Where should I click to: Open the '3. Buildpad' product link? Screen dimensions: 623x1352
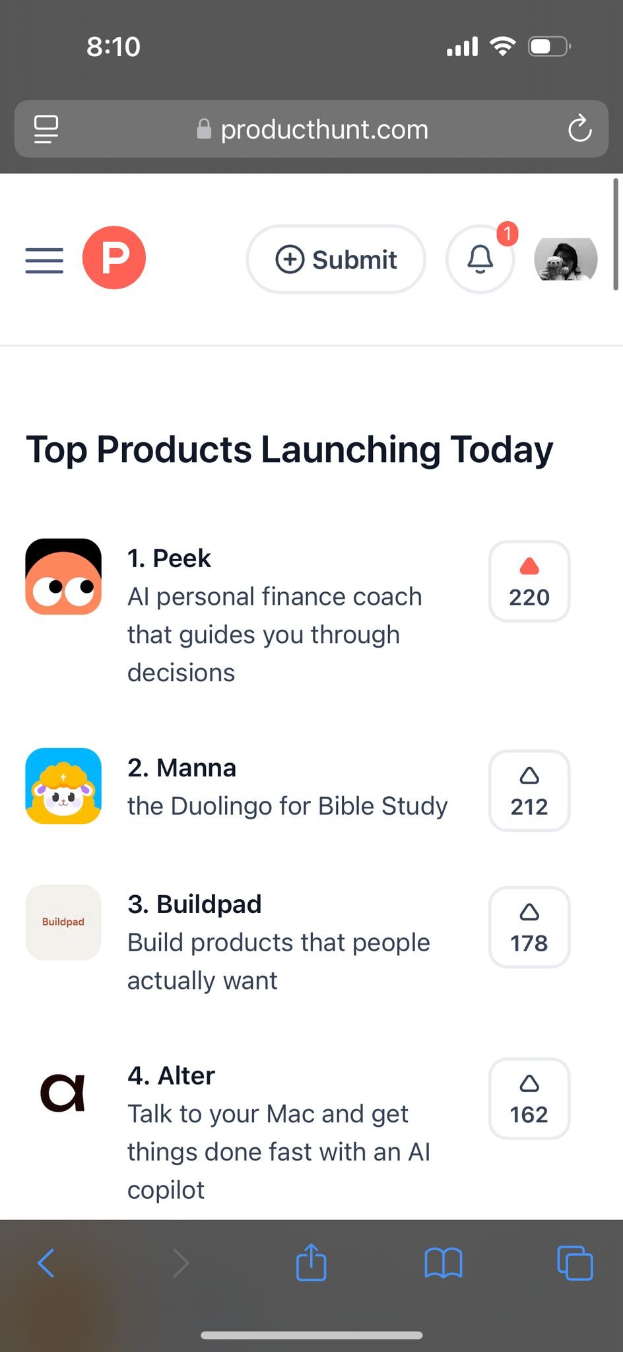point(195,904)
